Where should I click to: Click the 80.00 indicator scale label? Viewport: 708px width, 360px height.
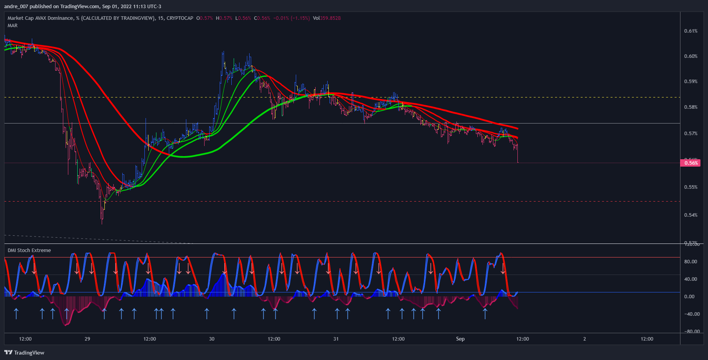(691, 262)
